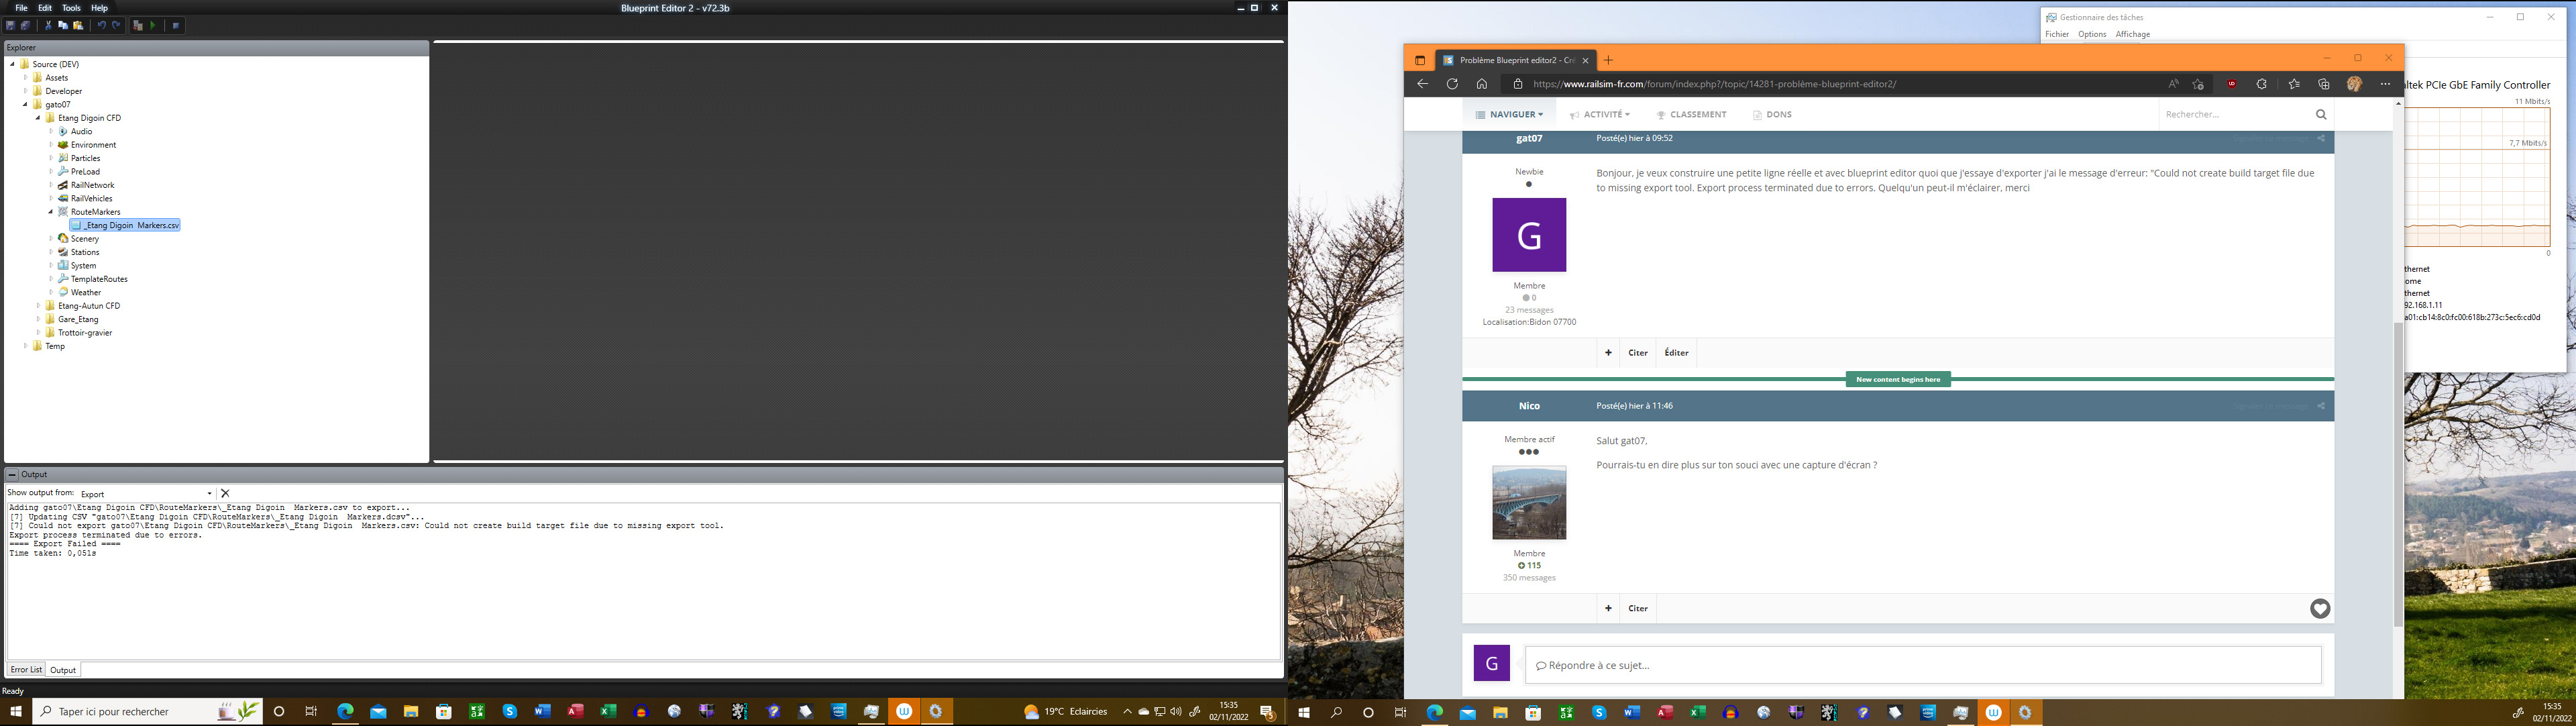The height and width of the screenshot is (726, 2576).
Task: Click the Edge address bar URL
Action: pos(1714,84)
